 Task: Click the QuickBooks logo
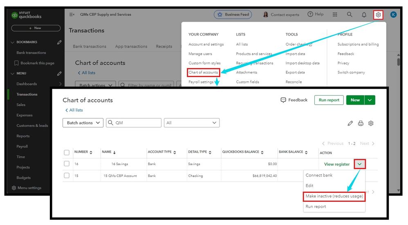click(x=26, y=15)
